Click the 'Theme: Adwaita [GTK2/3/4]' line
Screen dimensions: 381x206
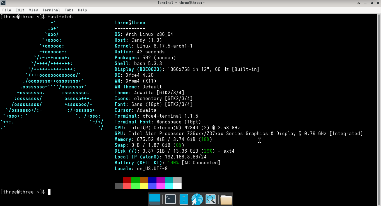click(149, 93)
